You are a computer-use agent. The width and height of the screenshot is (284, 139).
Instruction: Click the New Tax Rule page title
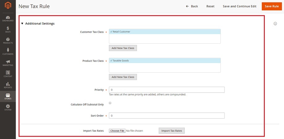34,6
